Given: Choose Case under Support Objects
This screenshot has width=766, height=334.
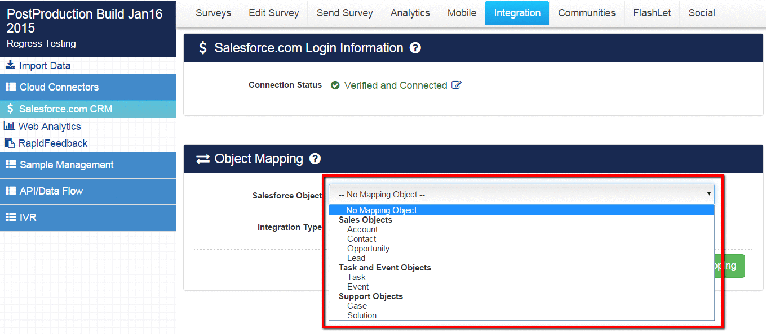Looking at the screenshot, I should coord(357,306).
